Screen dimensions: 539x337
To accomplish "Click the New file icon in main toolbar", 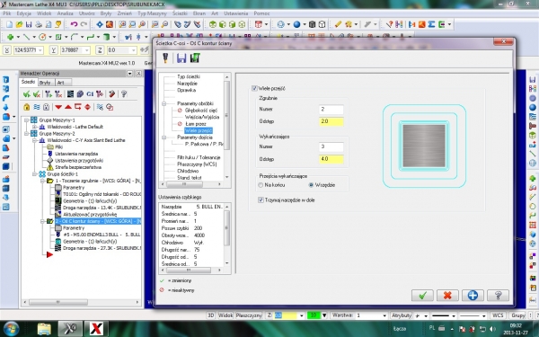I will (9, 24).
